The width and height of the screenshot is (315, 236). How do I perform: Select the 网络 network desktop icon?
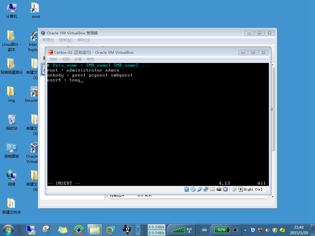[11, 178]
